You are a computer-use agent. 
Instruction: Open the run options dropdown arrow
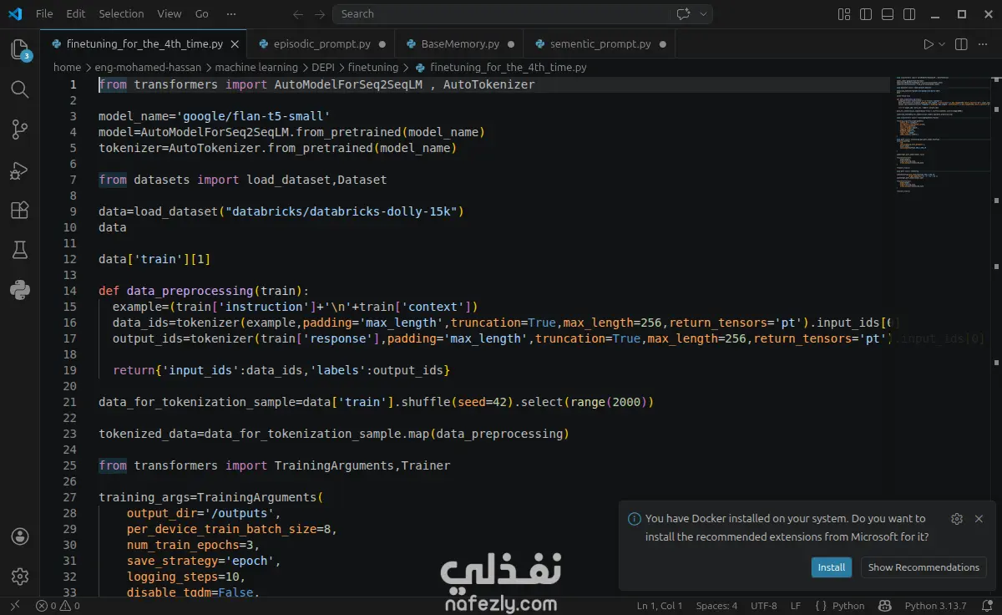[x=942, y=44]
